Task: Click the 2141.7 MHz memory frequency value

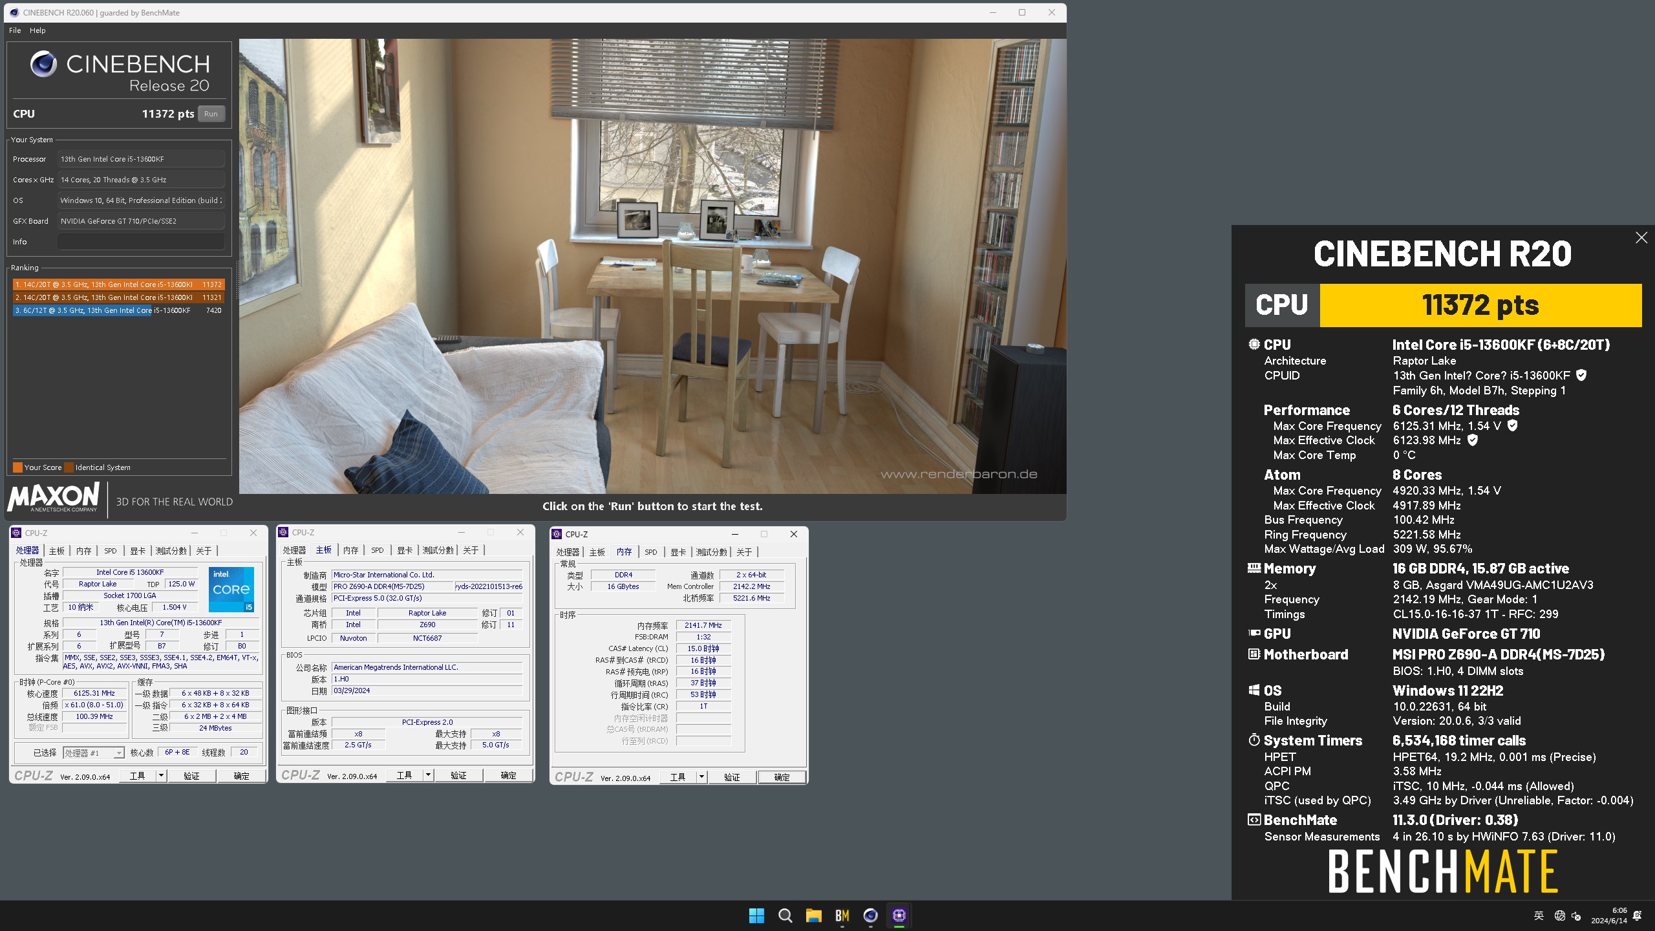Action: [703, 625]
